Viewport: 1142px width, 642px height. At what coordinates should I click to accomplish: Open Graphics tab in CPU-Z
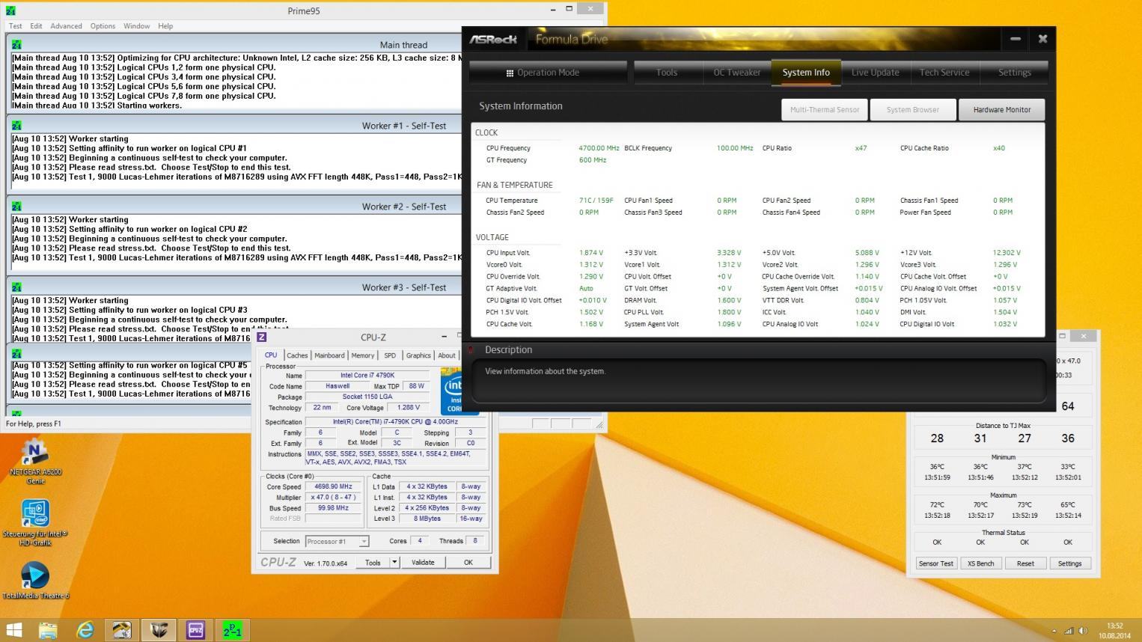[418, 355]
